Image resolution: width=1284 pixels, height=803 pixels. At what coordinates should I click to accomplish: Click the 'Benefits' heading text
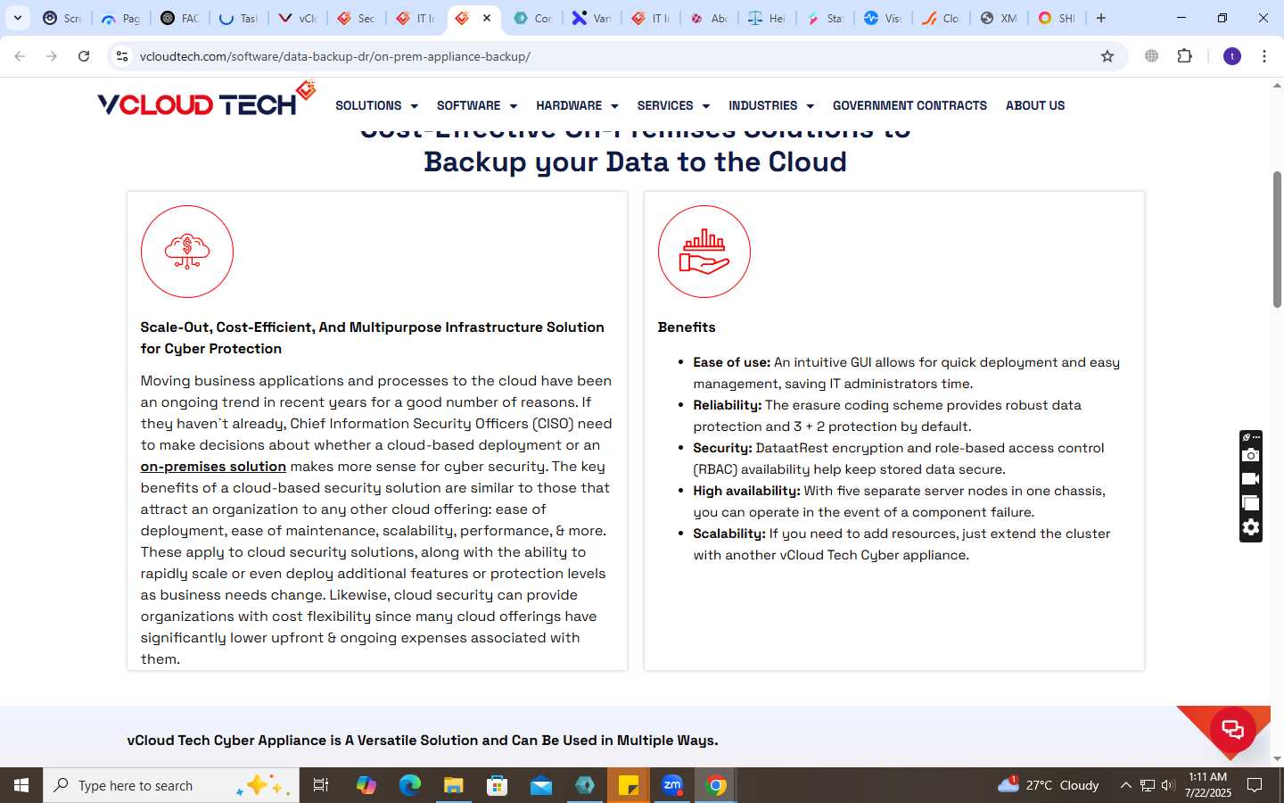(687, 327)
